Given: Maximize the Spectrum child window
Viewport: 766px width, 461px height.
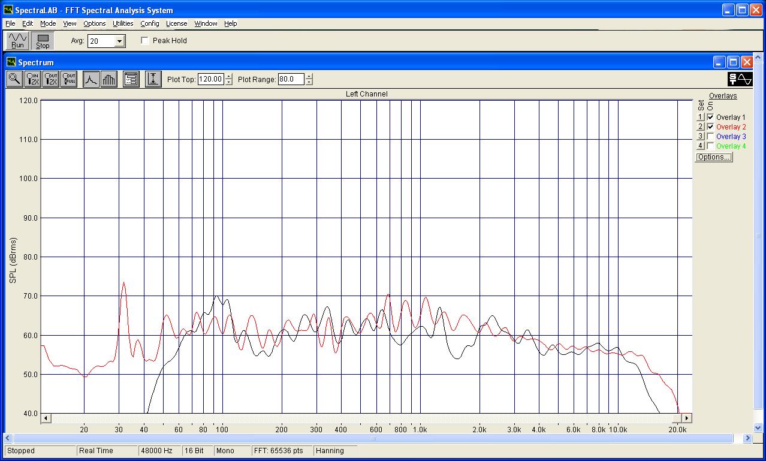Looking at the screenshot, I should click(733, 62).
